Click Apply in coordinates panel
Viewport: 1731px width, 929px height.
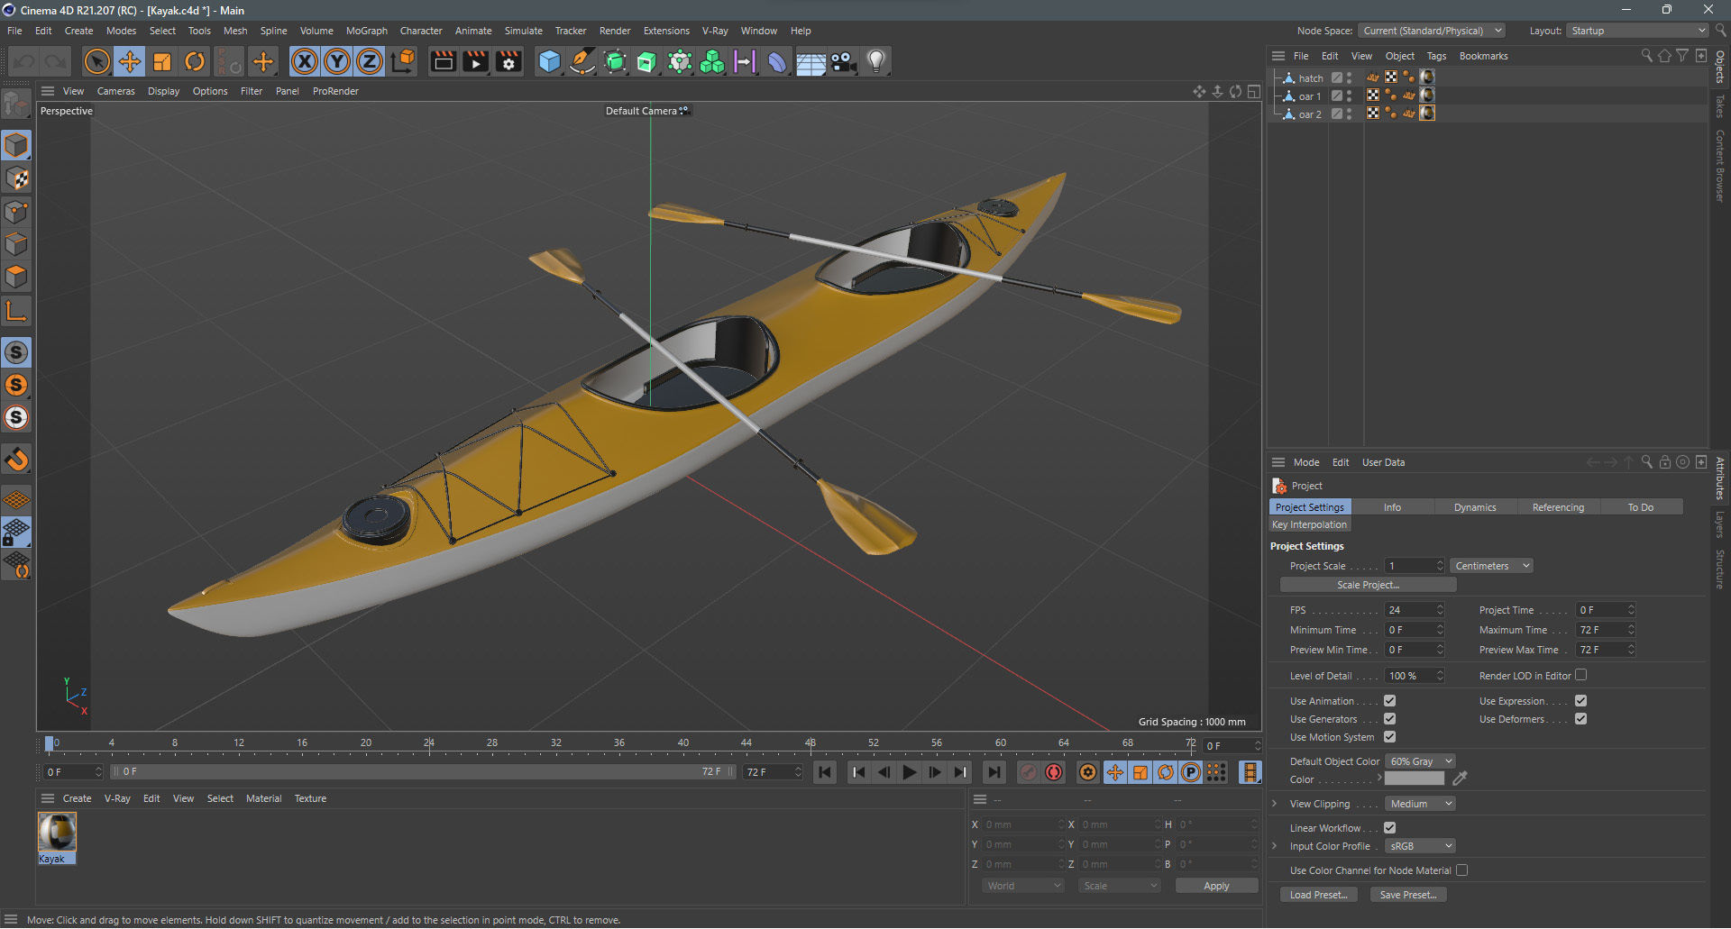click(1216, 886)
